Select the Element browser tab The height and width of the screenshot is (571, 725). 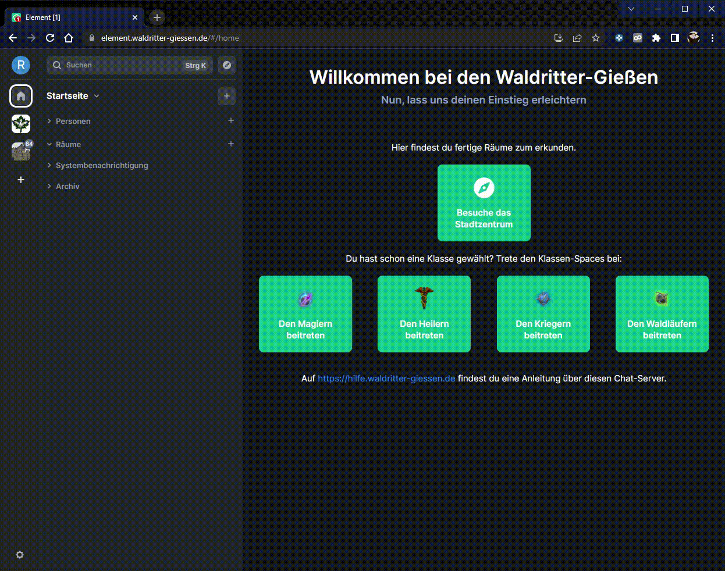click(x=70, y=17)
